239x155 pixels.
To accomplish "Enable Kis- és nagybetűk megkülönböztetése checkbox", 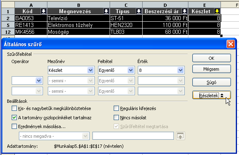I will click(14, 108).
